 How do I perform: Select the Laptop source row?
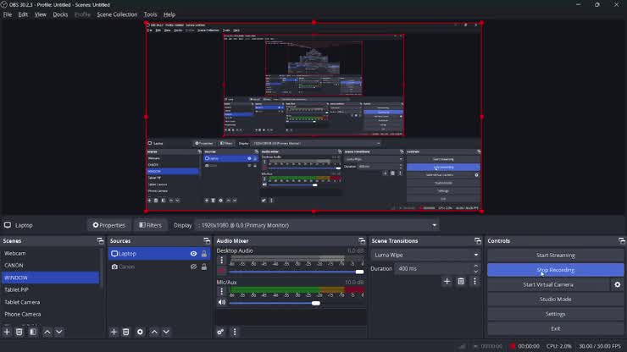(159, 254)
